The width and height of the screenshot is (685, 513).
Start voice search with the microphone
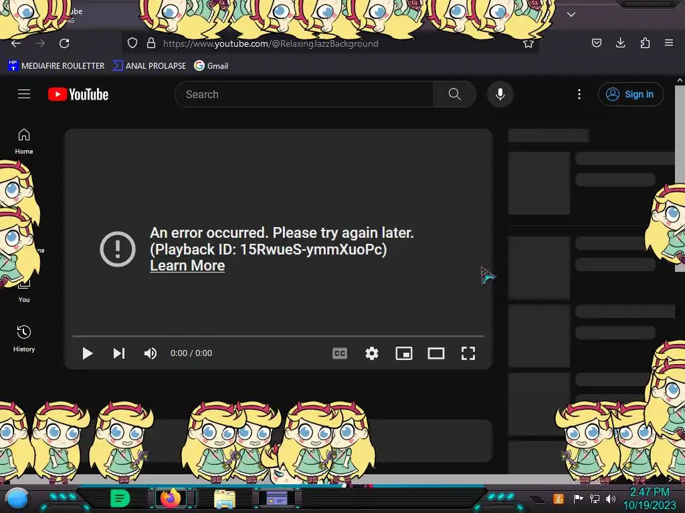pos(500,94)
